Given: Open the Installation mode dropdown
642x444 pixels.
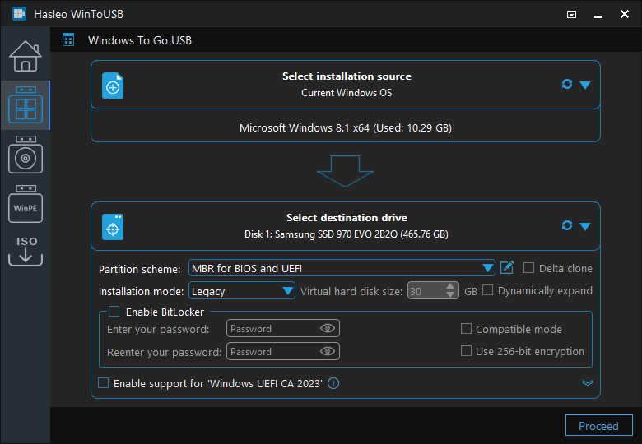Looking at the screenshot, I should (241, 291).
